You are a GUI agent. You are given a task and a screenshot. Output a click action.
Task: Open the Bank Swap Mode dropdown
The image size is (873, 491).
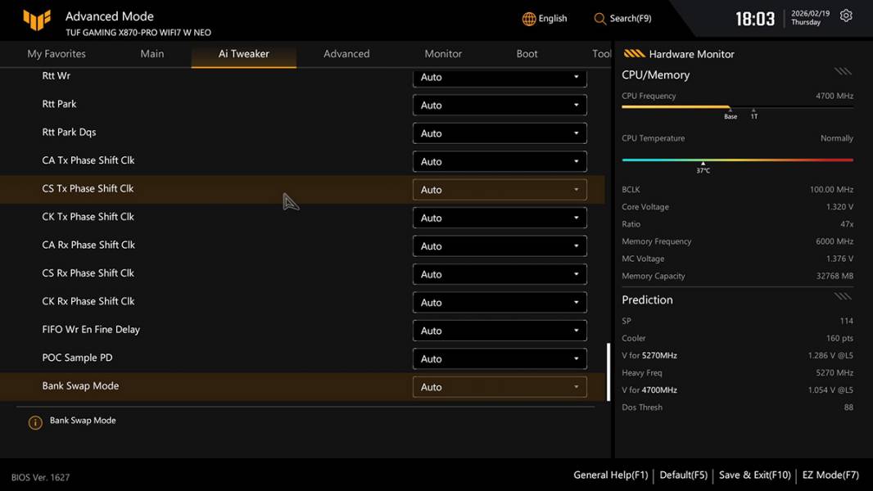coord(500,387)
